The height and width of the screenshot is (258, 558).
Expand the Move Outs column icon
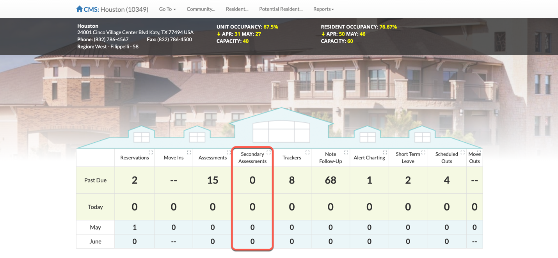(479, 152)
